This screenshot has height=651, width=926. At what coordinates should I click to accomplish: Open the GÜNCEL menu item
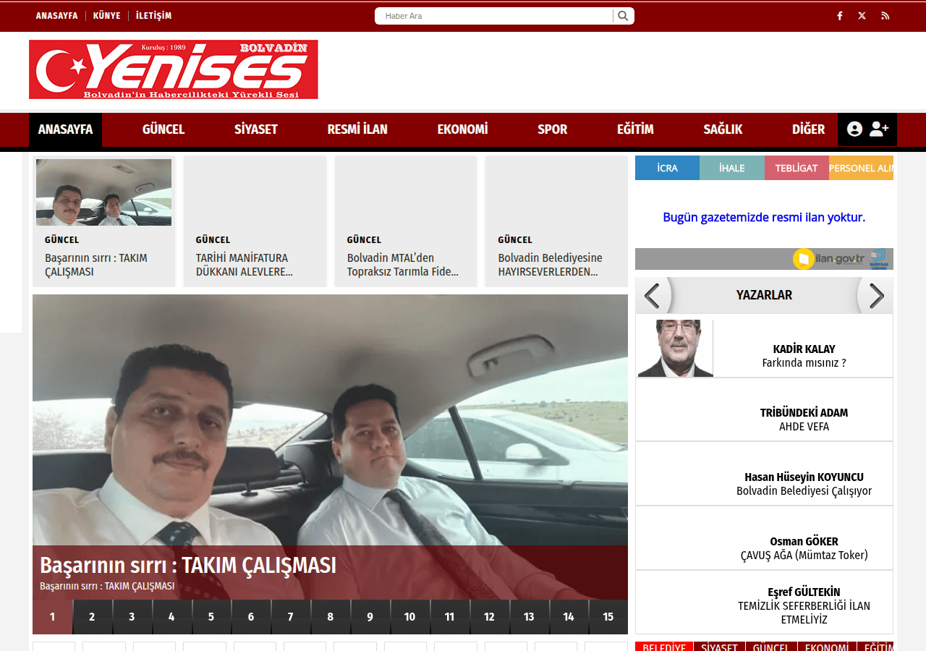pos(163,129)
